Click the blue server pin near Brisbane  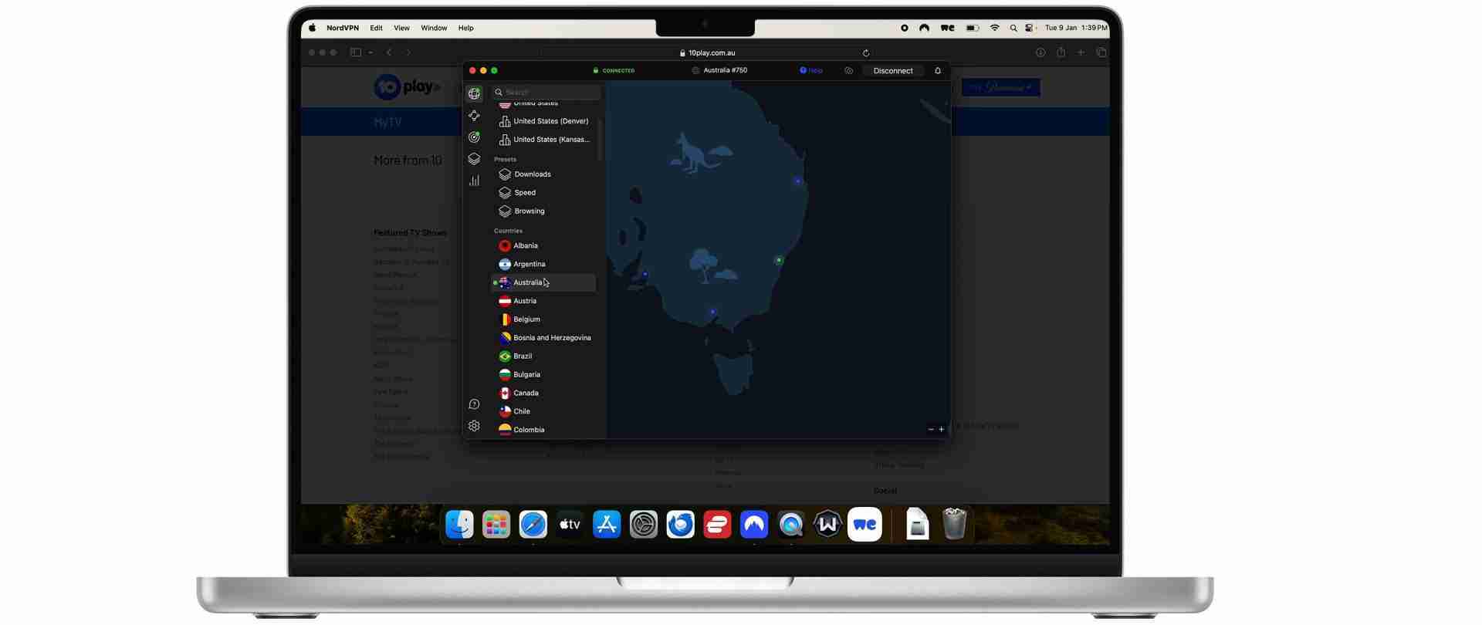(798, 181)
